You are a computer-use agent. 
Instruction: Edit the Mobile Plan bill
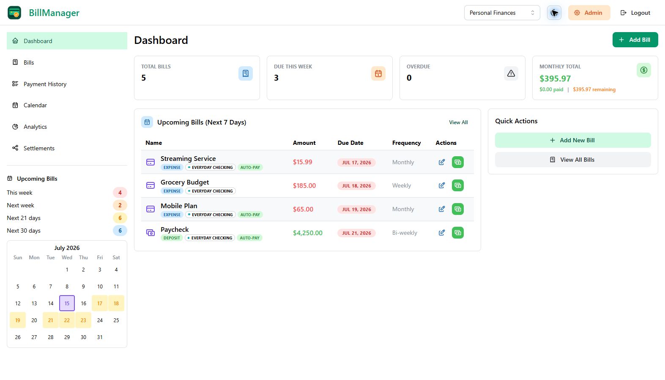442,209
